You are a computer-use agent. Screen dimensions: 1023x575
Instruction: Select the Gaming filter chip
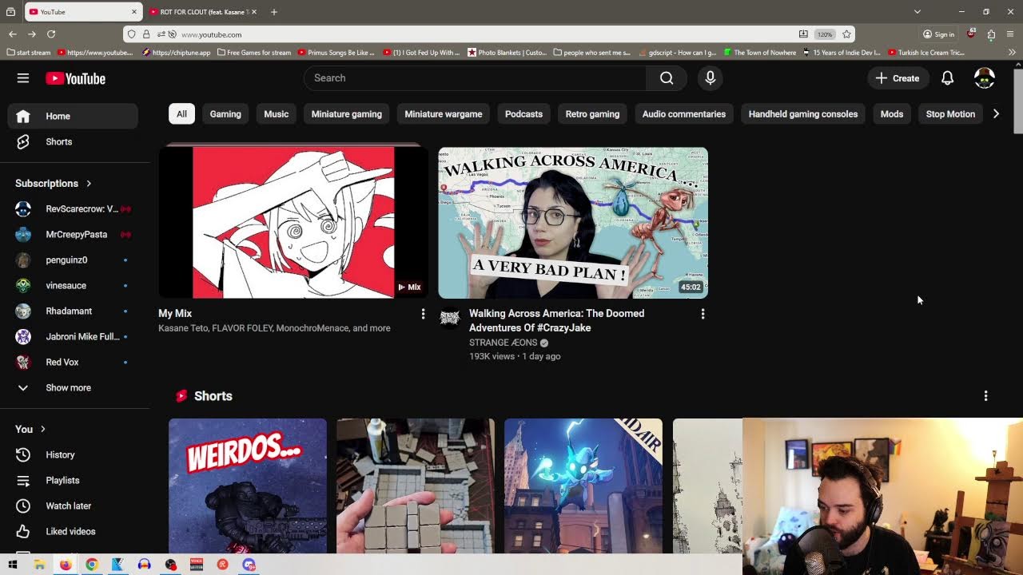[225, 114]
